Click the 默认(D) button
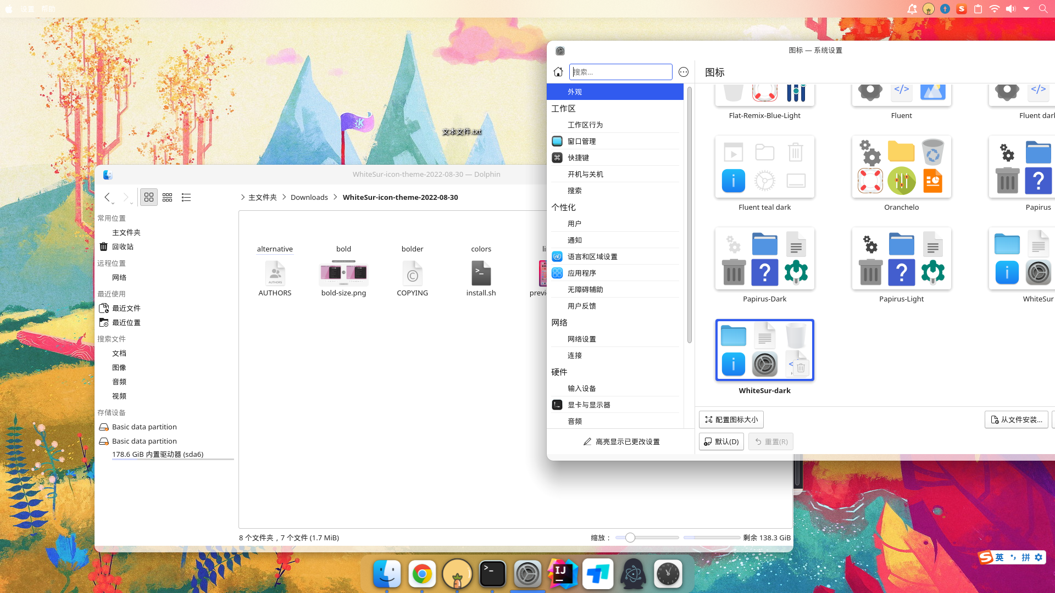The image size is (1055, 593). tap(721, 441)
